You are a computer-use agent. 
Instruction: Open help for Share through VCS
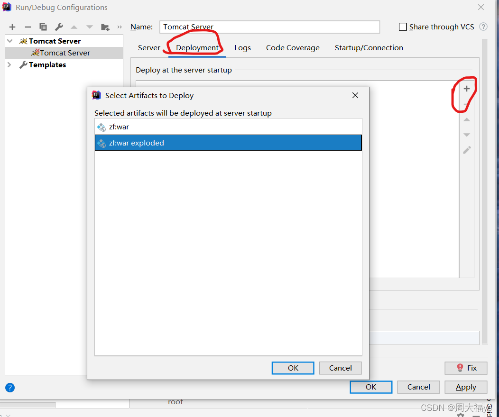pos(483,27)
